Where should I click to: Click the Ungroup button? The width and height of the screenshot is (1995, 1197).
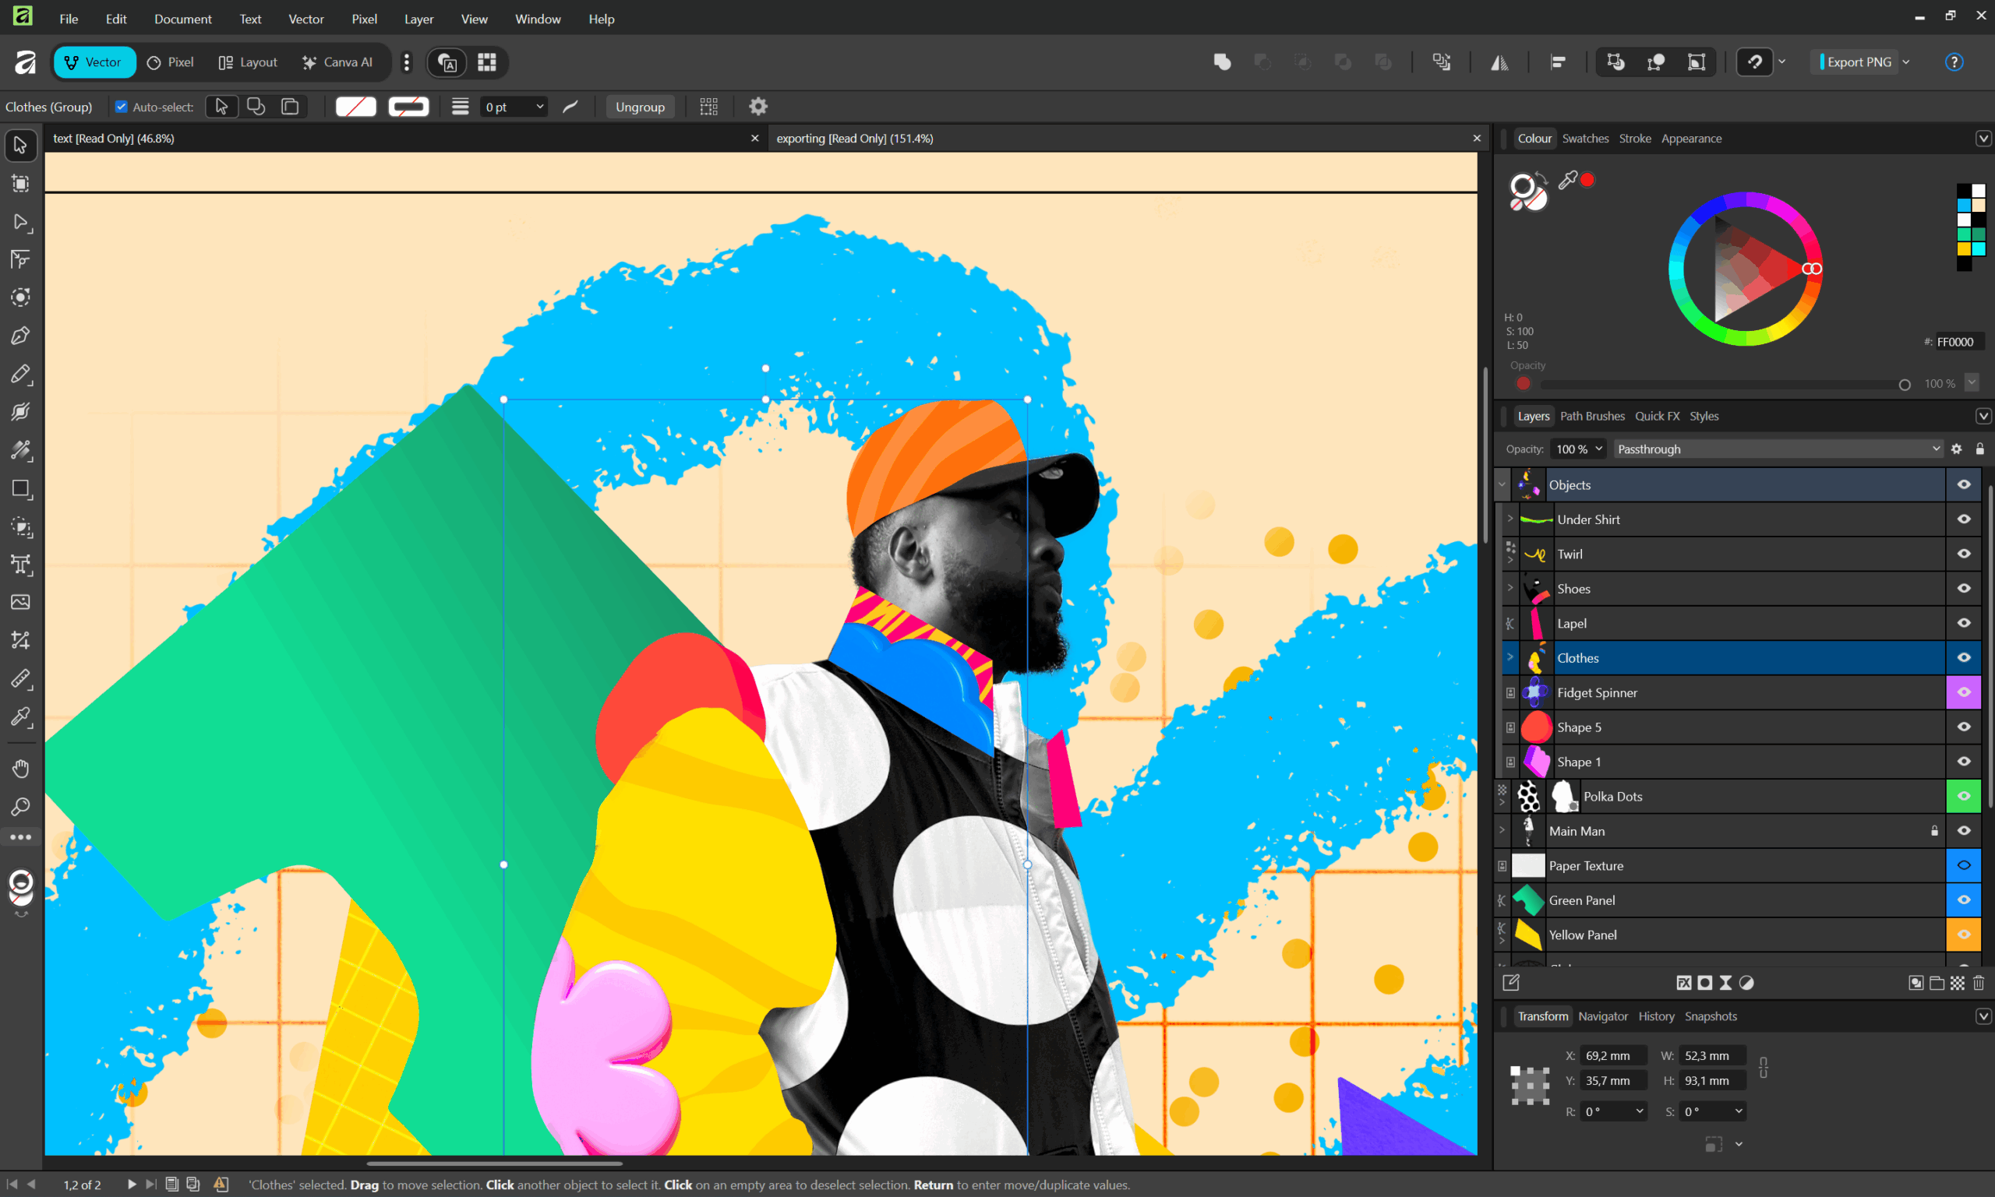(639, 107)
